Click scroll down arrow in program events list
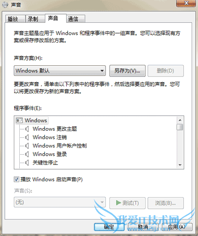The width and height of the screenshot is (198, 236). [180, 165]
